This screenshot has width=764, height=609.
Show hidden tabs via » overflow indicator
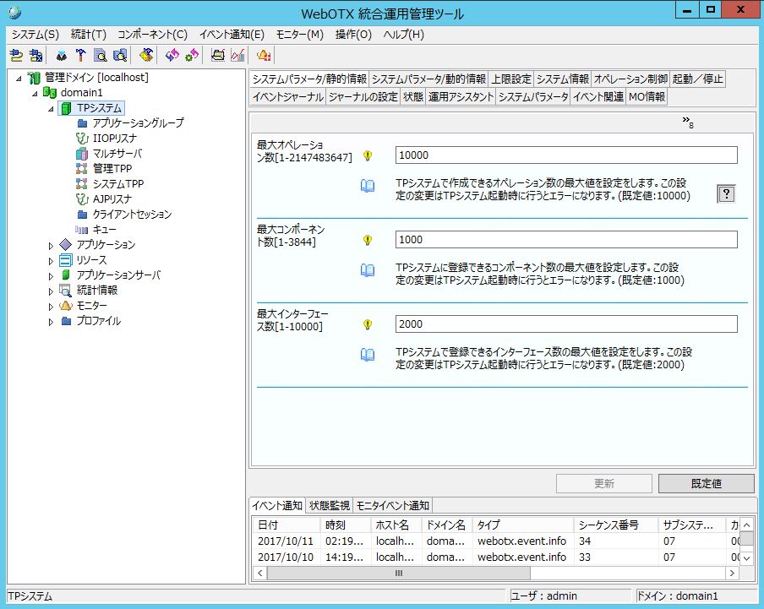[688, 122]
